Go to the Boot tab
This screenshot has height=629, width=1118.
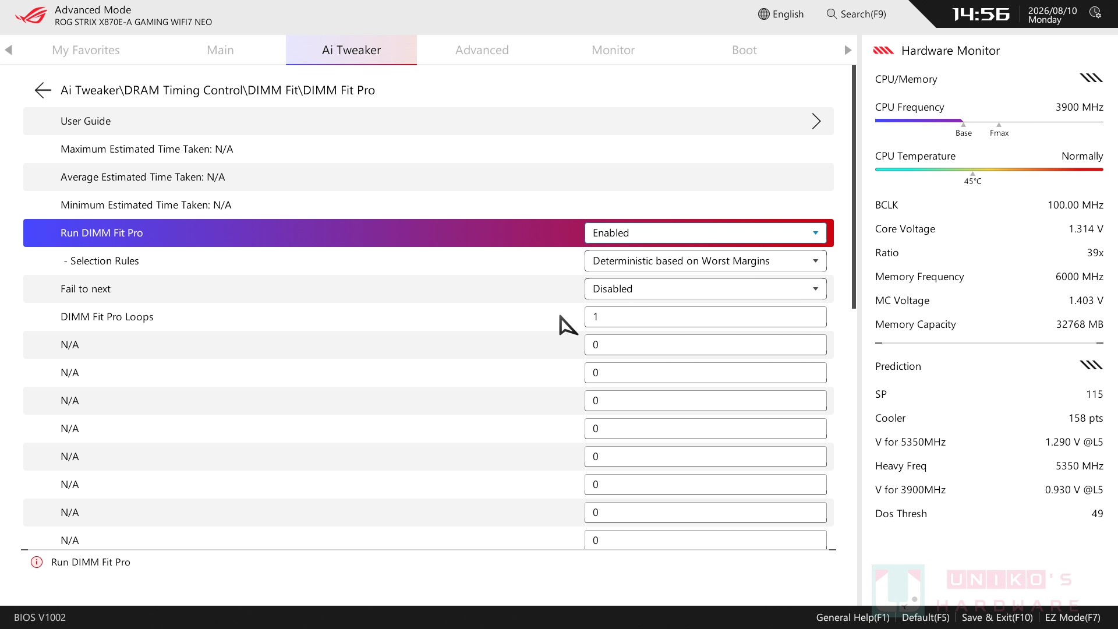click(744, 50)
